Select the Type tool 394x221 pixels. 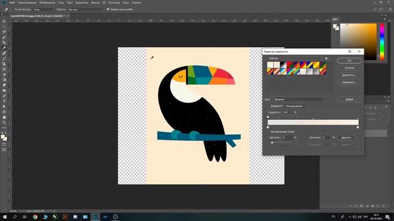4,101
